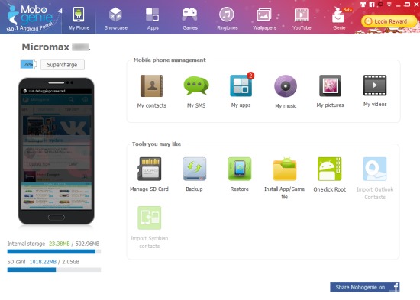Launch the Manage SD Card tool

pyautogui.click(x=149, y=169)
